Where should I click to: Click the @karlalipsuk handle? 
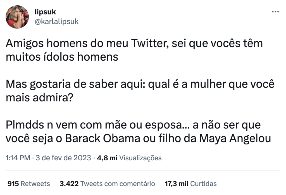(x=56, y=22)
